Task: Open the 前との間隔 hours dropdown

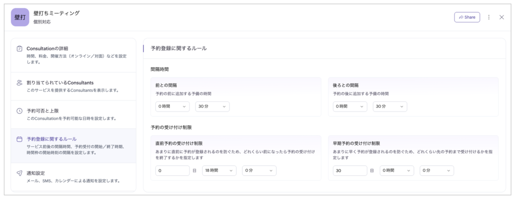Action: pos(172,107)
